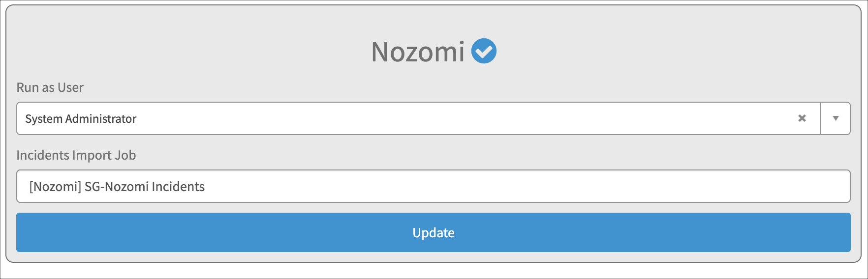This screenshot has height=279, width=868.
Task: Click the Update button
Action: tap(433, 232)
